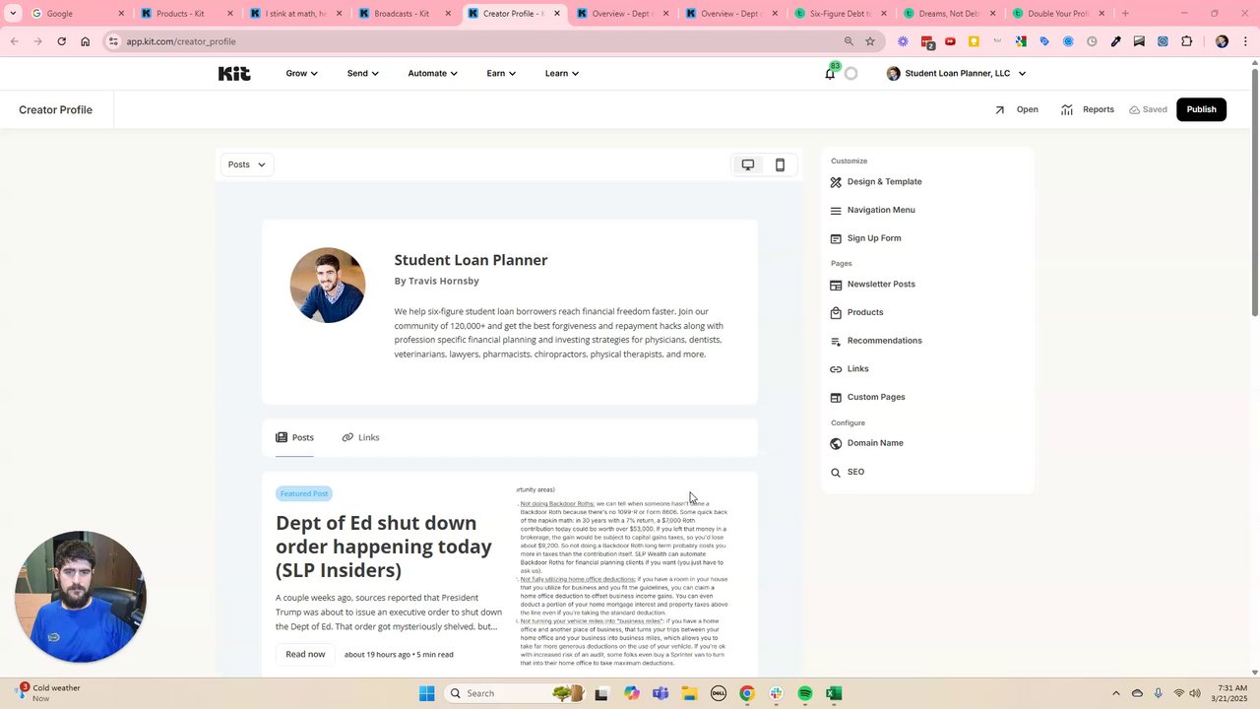Open Sign Up Form settings
Image resolution: width=1260 pixels, height=709 pixels.
coord(865,238)
